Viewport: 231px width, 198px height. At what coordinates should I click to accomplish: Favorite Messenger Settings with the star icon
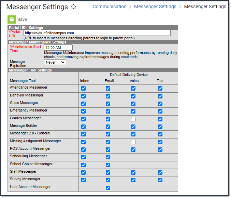pos(73,7)
